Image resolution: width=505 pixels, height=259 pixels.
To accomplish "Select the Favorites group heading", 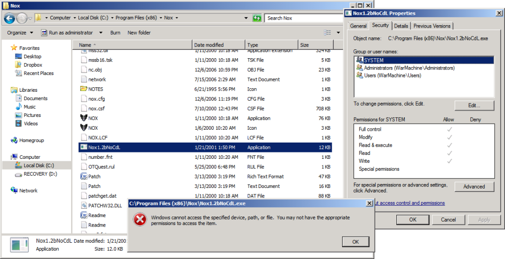I will 29,48.
